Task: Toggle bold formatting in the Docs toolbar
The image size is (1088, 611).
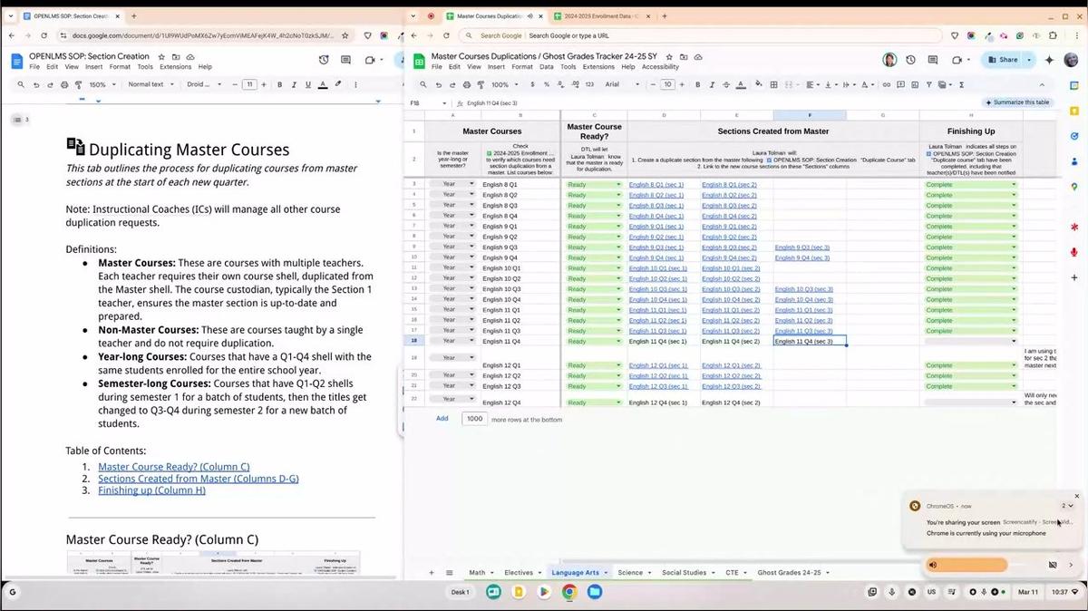Action: pos(280,84)
